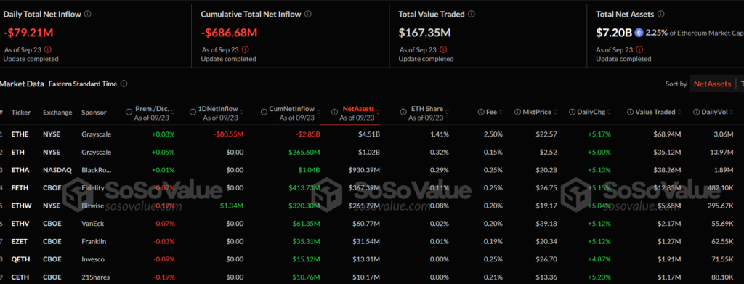This screenshot has width=744, height=284.
Task: Sort table by MktPrice arrows
Action: click(555, 113)
